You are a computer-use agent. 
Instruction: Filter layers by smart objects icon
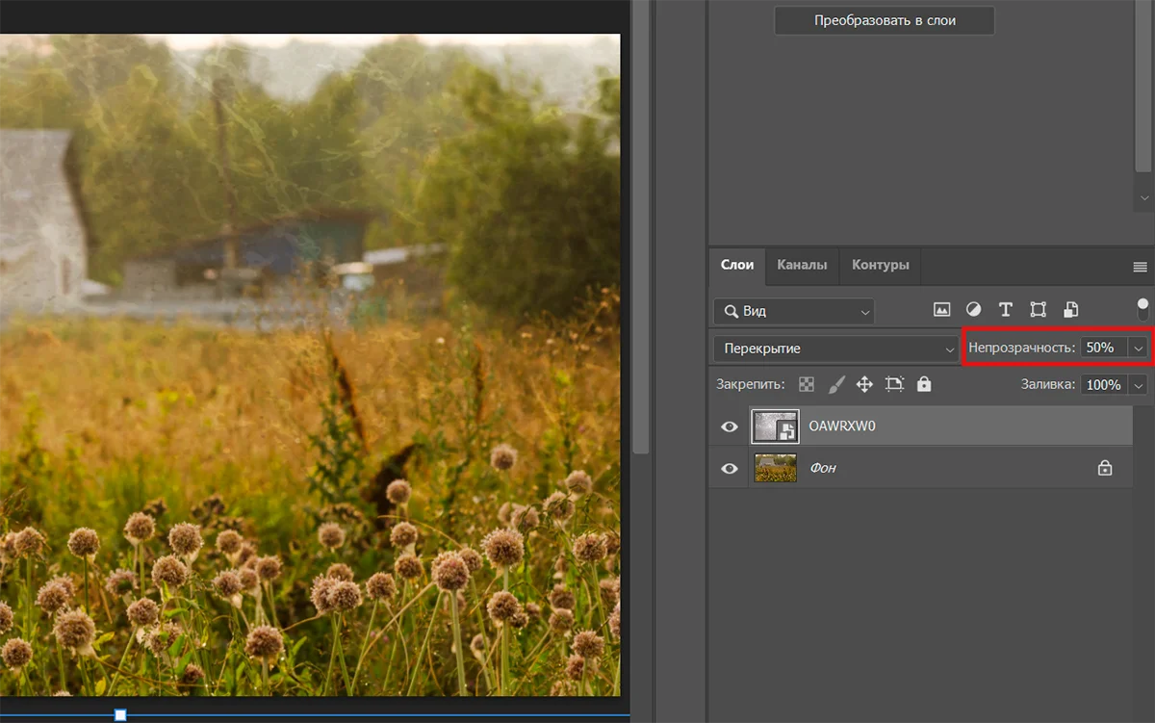click(1071, 310)
